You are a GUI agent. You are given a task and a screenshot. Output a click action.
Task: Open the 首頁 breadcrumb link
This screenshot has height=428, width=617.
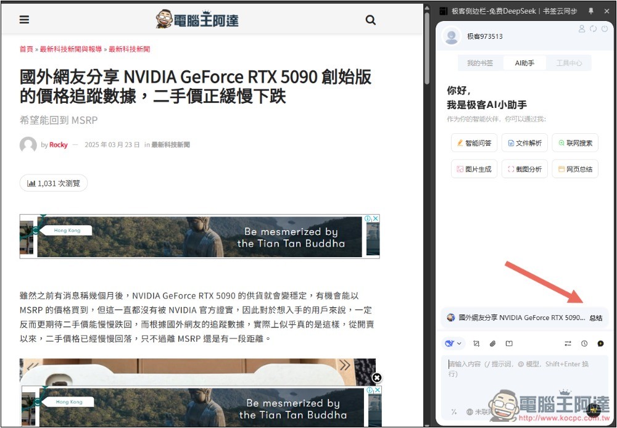(27, 49)
